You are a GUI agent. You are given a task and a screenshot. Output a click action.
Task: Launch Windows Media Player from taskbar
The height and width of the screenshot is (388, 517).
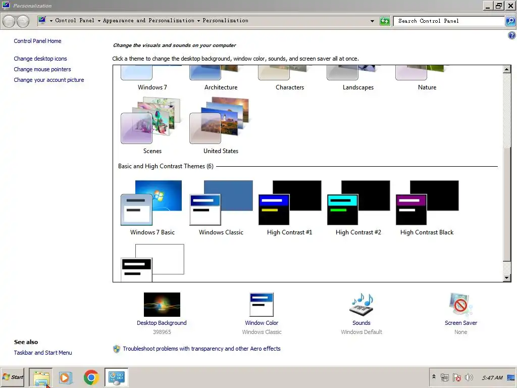coord(65,377)
